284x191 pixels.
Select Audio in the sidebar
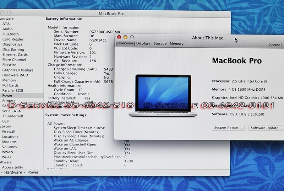pos(7,29)
